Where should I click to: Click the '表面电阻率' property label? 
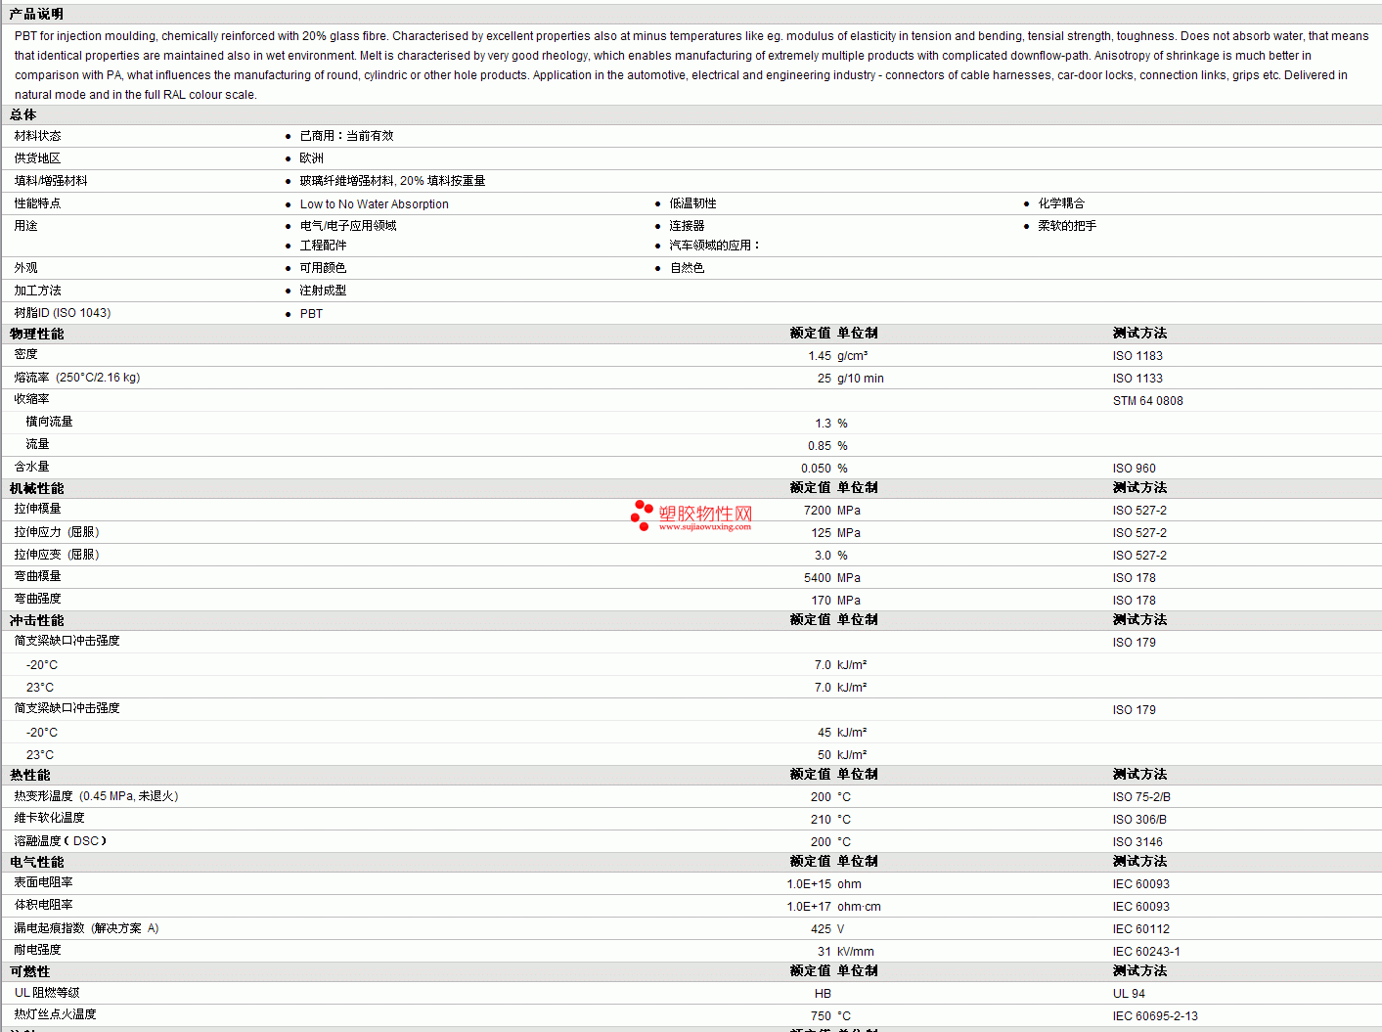(x=43, y=882)
